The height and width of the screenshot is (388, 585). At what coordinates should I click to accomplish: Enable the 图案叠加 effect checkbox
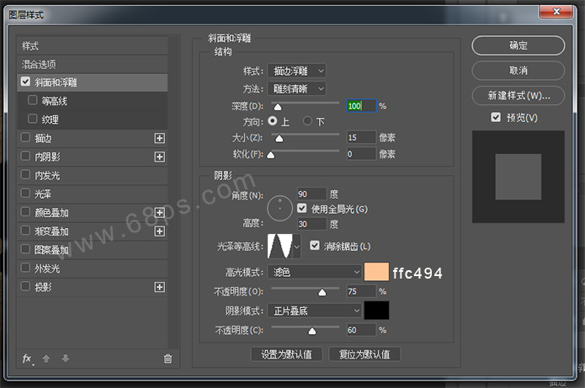point(25,249)
